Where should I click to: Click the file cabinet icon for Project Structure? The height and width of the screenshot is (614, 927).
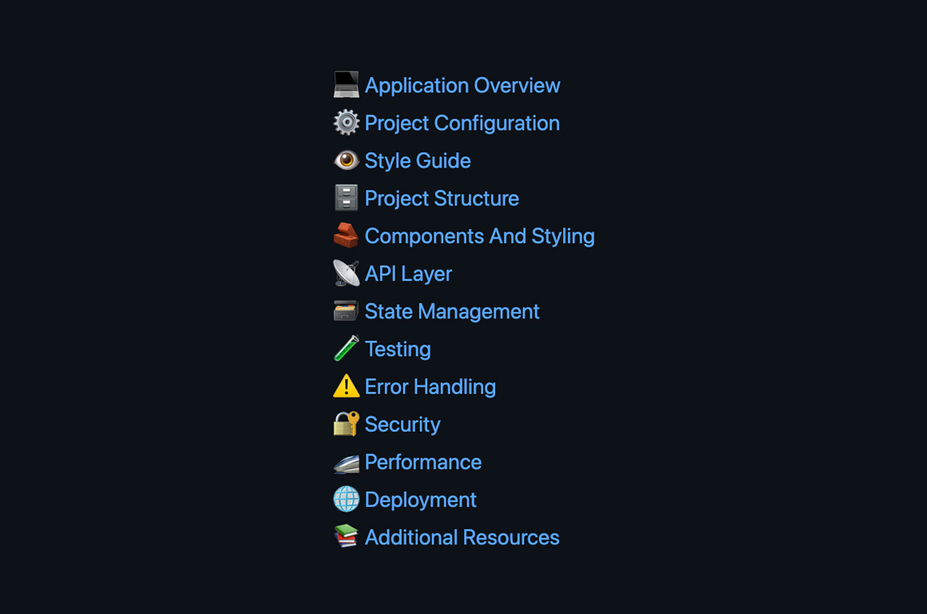(347, 198)
